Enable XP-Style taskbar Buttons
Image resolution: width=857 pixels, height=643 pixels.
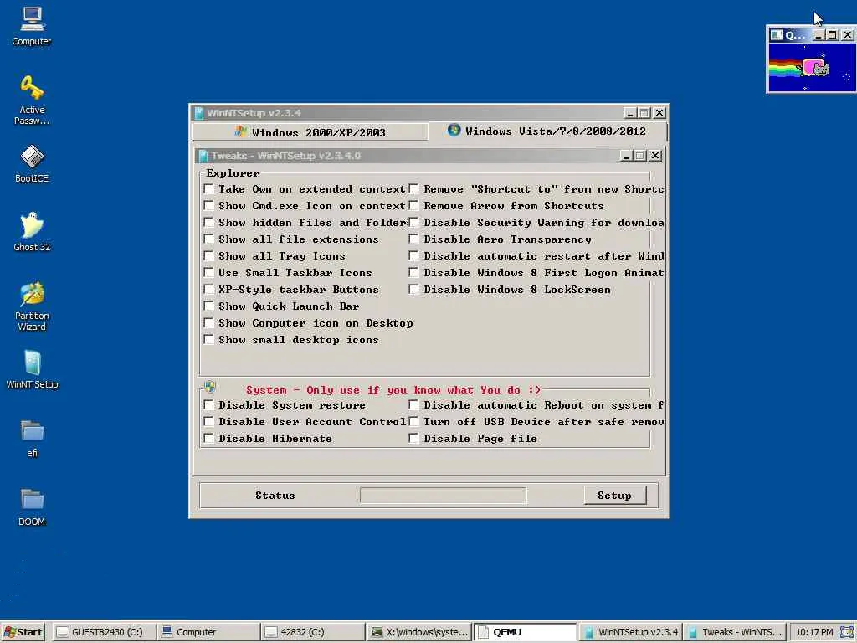pos(208,289)
